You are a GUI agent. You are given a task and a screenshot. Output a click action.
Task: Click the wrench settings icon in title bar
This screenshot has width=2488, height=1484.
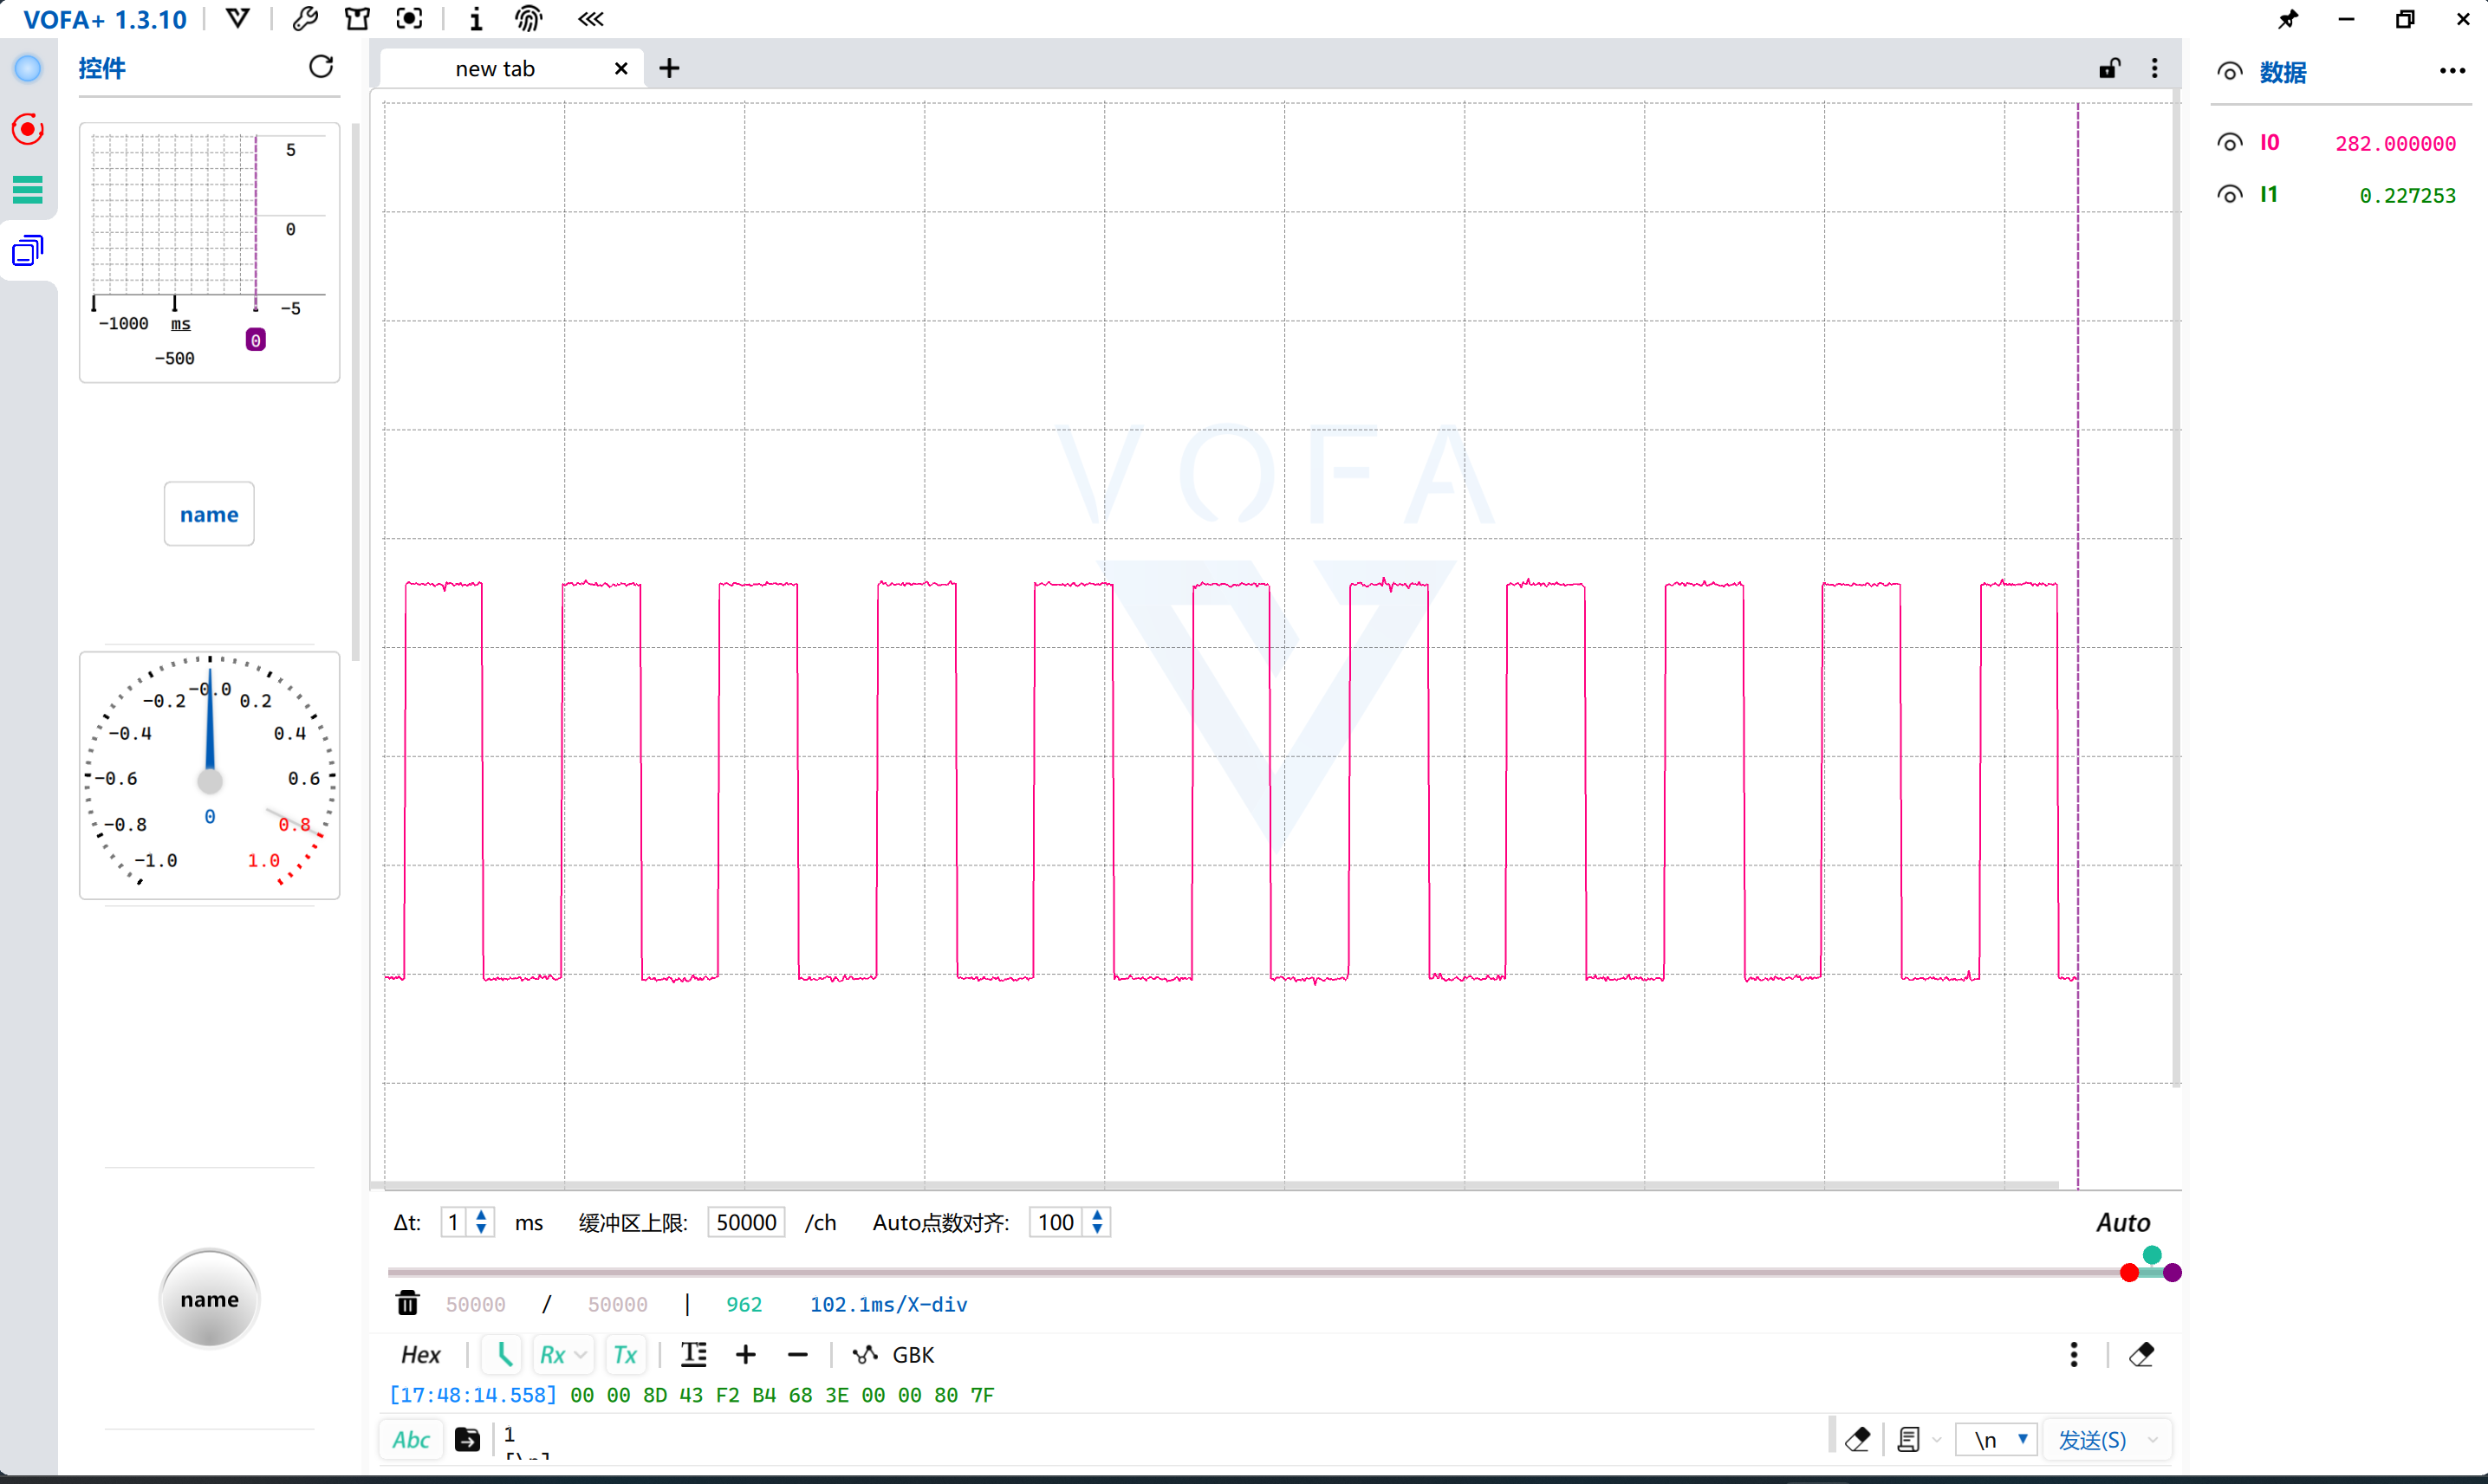[305, 19]
